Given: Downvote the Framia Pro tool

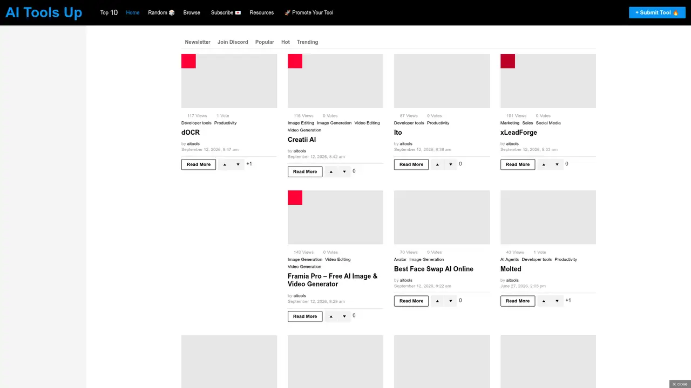Looking at the screenshot, I should tap(344, 316).
